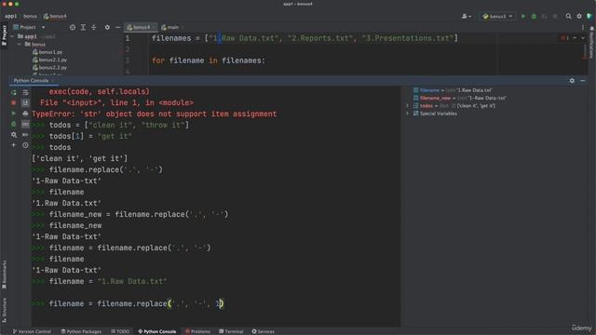The width and height of the screenshot is (596, 335).
Task: Collapse all in Project panel
Action: 94,27
